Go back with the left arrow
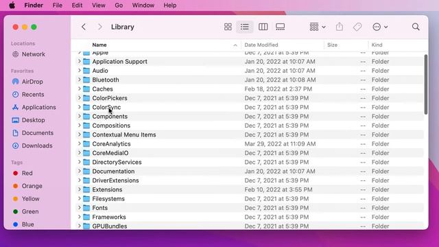The height and width of the screenshot is (247, 439). coord(84,27)
